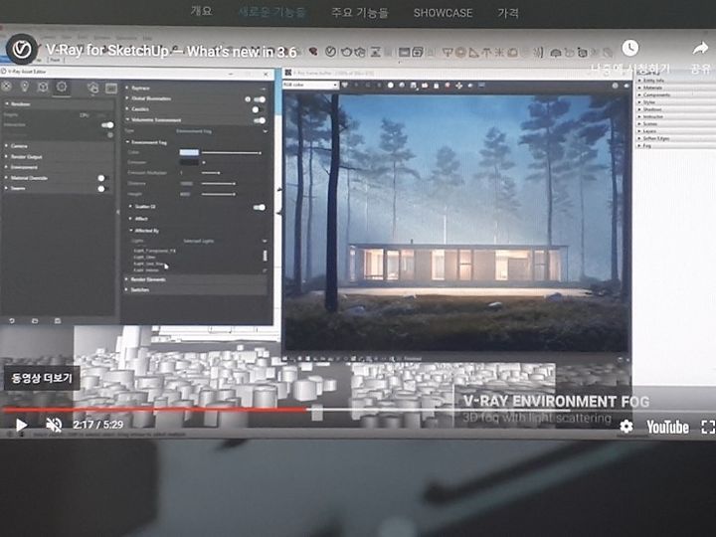Screen dimensions: 716x537
Task: Click the red circle icon in frame buffer toolbar
Action: pos(447,86)
